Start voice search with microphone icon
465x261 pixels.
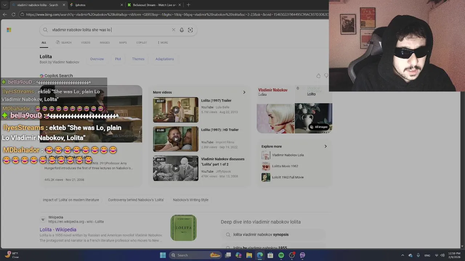click(182, 30)
